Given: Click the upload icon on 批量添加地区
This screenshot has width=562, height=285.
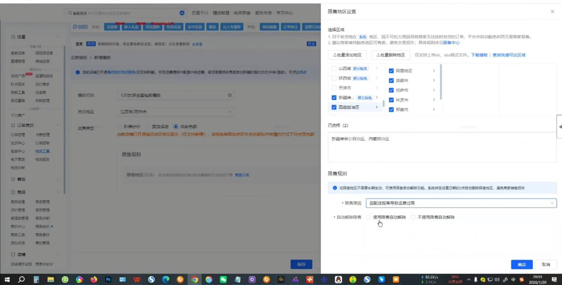Looking at the screenshot, I should (335, 55).
